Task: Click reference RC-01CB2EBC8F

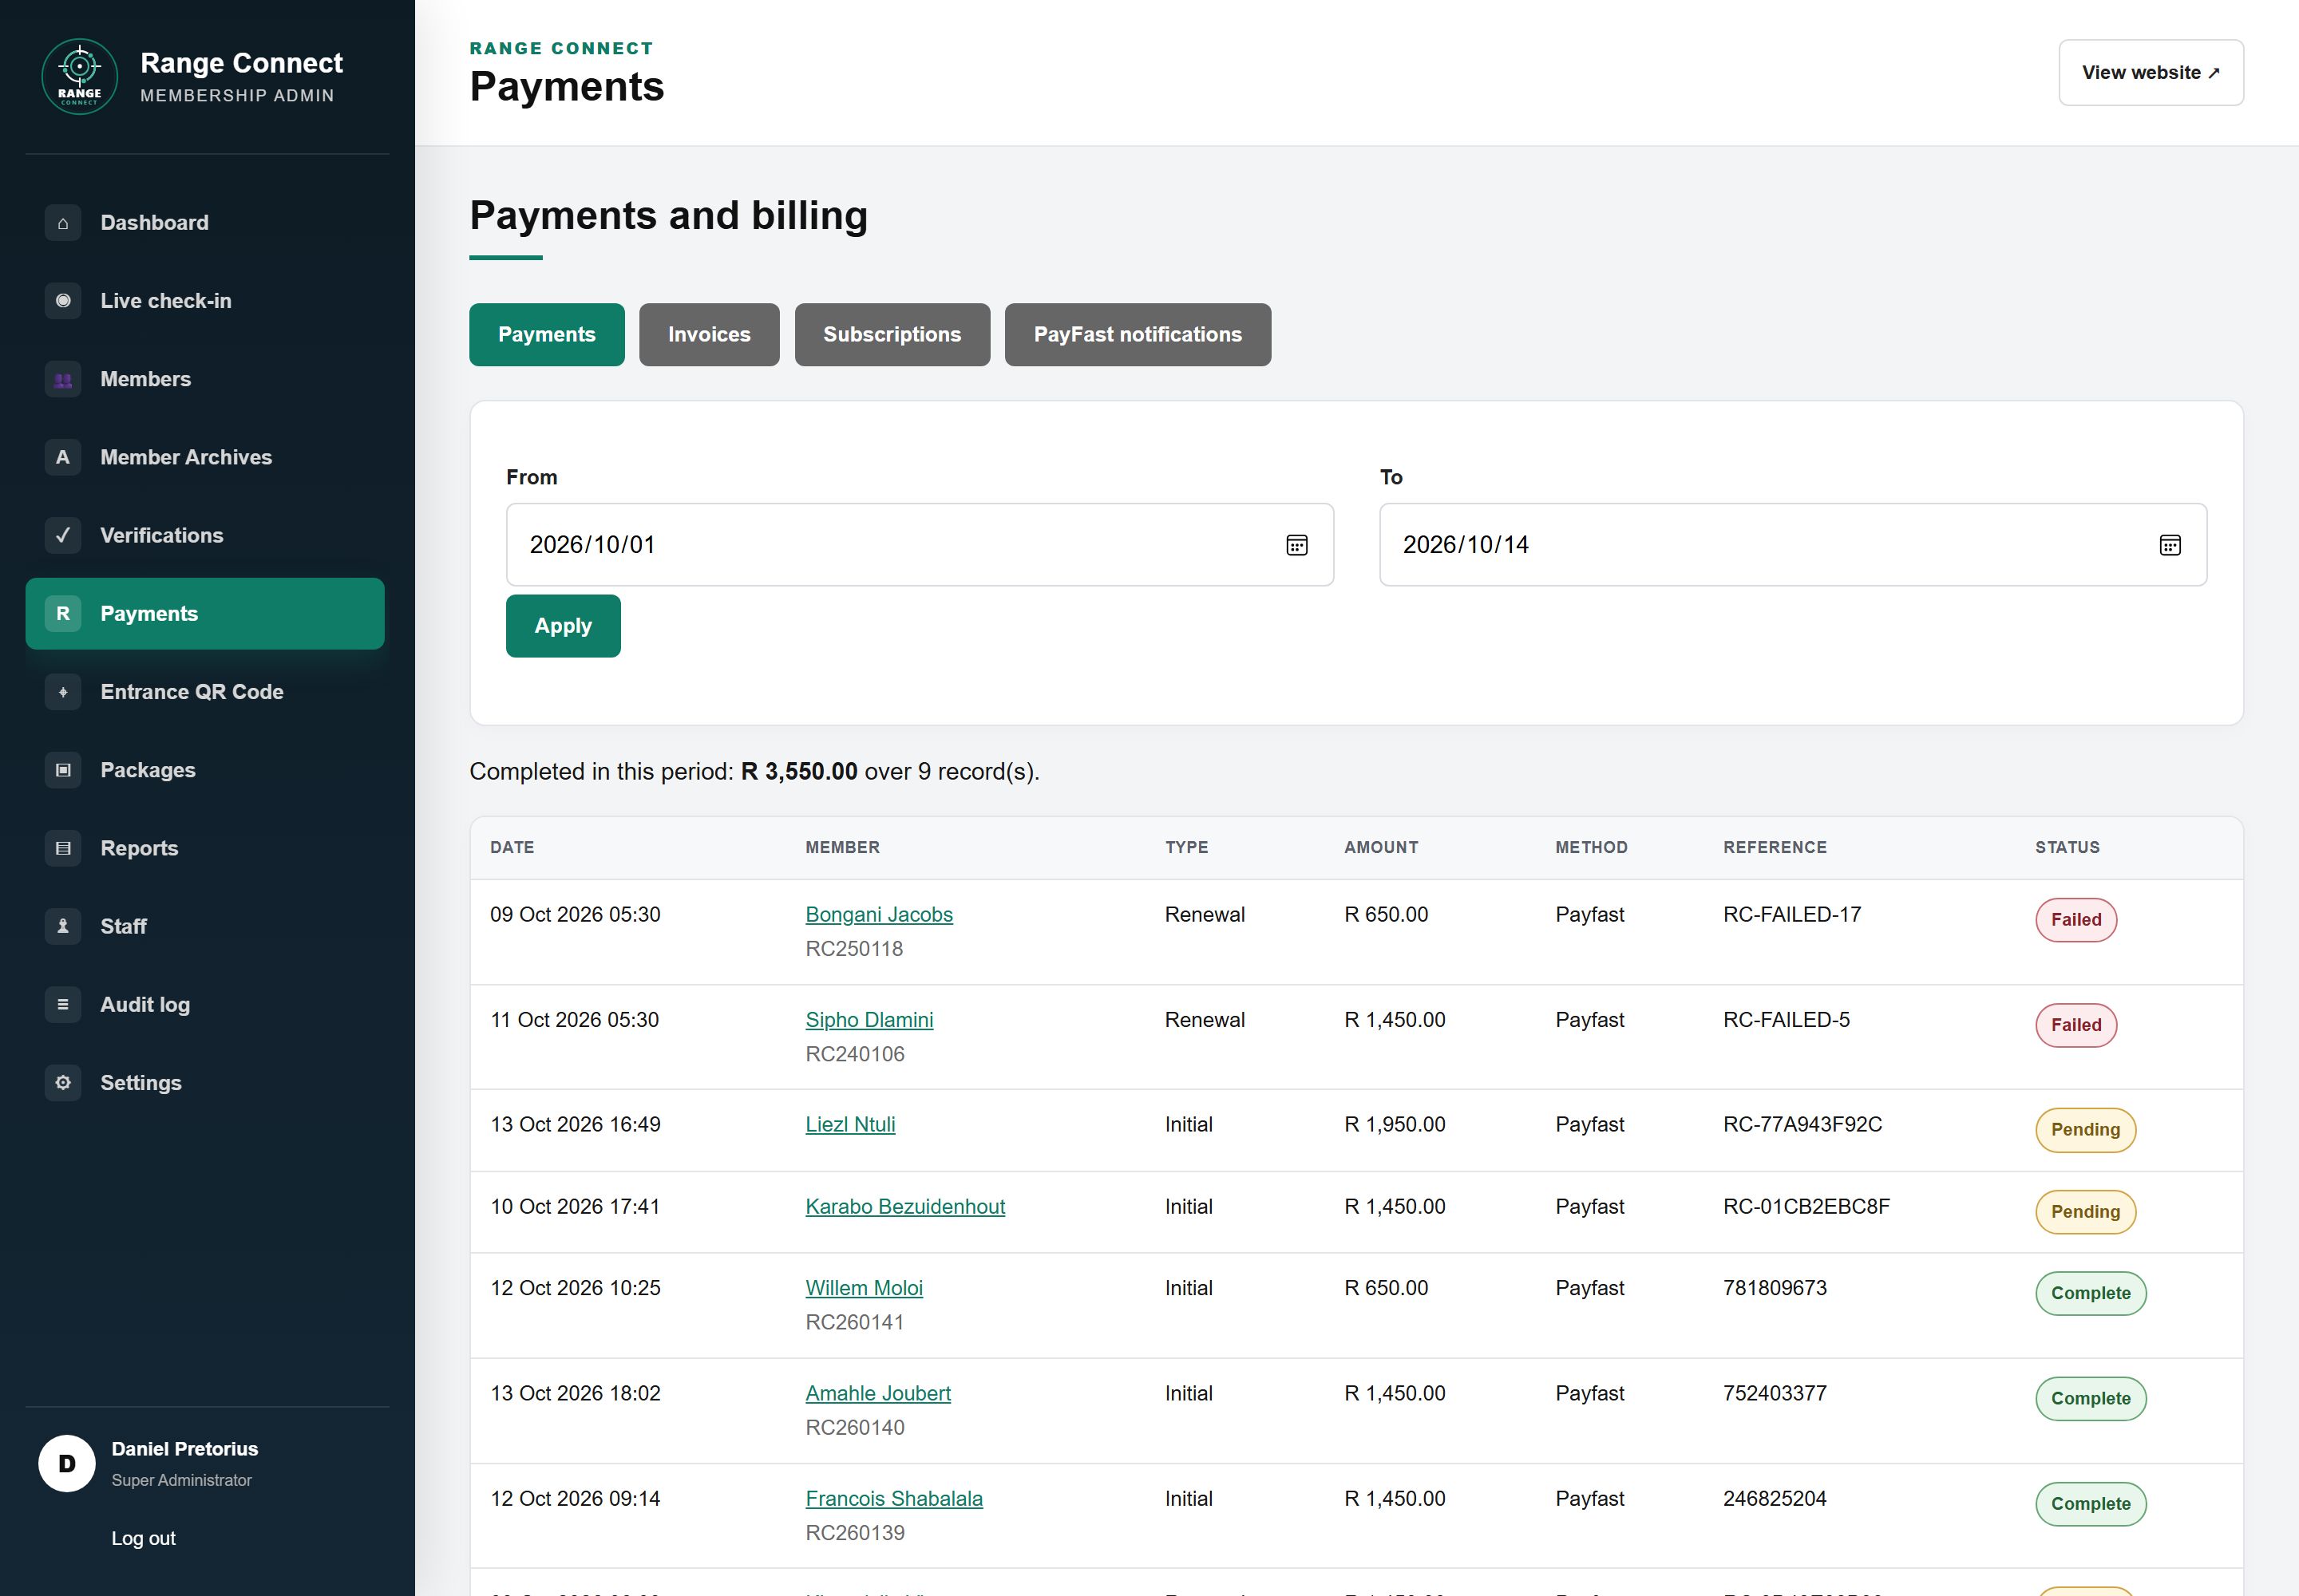Action: point(1806,1206)
